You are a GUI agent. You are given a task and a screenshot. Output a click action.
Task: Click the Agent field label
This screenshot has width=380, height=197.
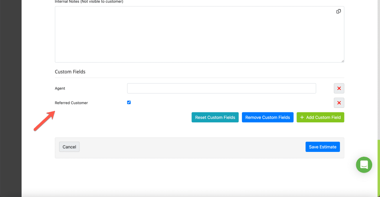coord(60,88)
